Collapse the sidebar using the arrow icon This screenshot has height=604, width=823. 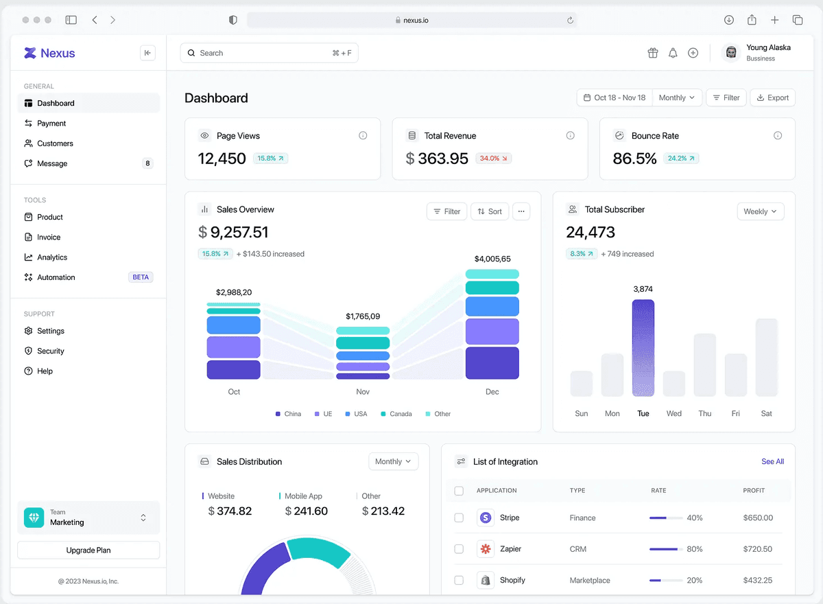click(x=147, y=53)
